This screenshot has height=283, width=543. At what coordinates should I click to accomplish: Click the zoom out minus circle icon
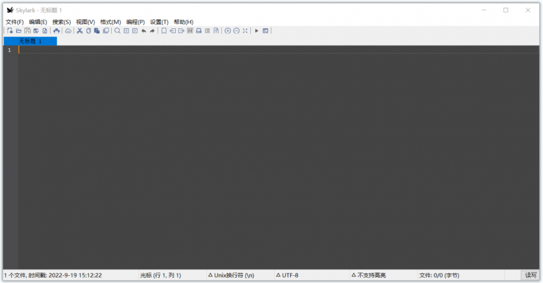pyautogui.click(x=237, y=31)
